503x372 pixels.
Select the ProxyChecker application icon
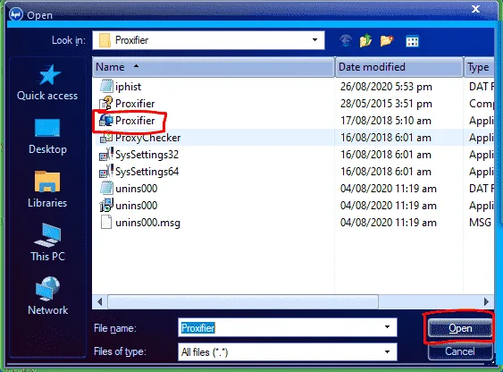pyautogui.click(x=106, y=138)
